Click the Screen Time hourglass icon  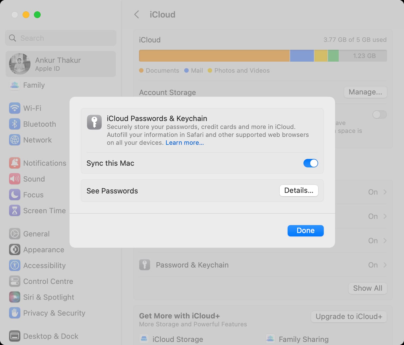click(x=15, y=210)
